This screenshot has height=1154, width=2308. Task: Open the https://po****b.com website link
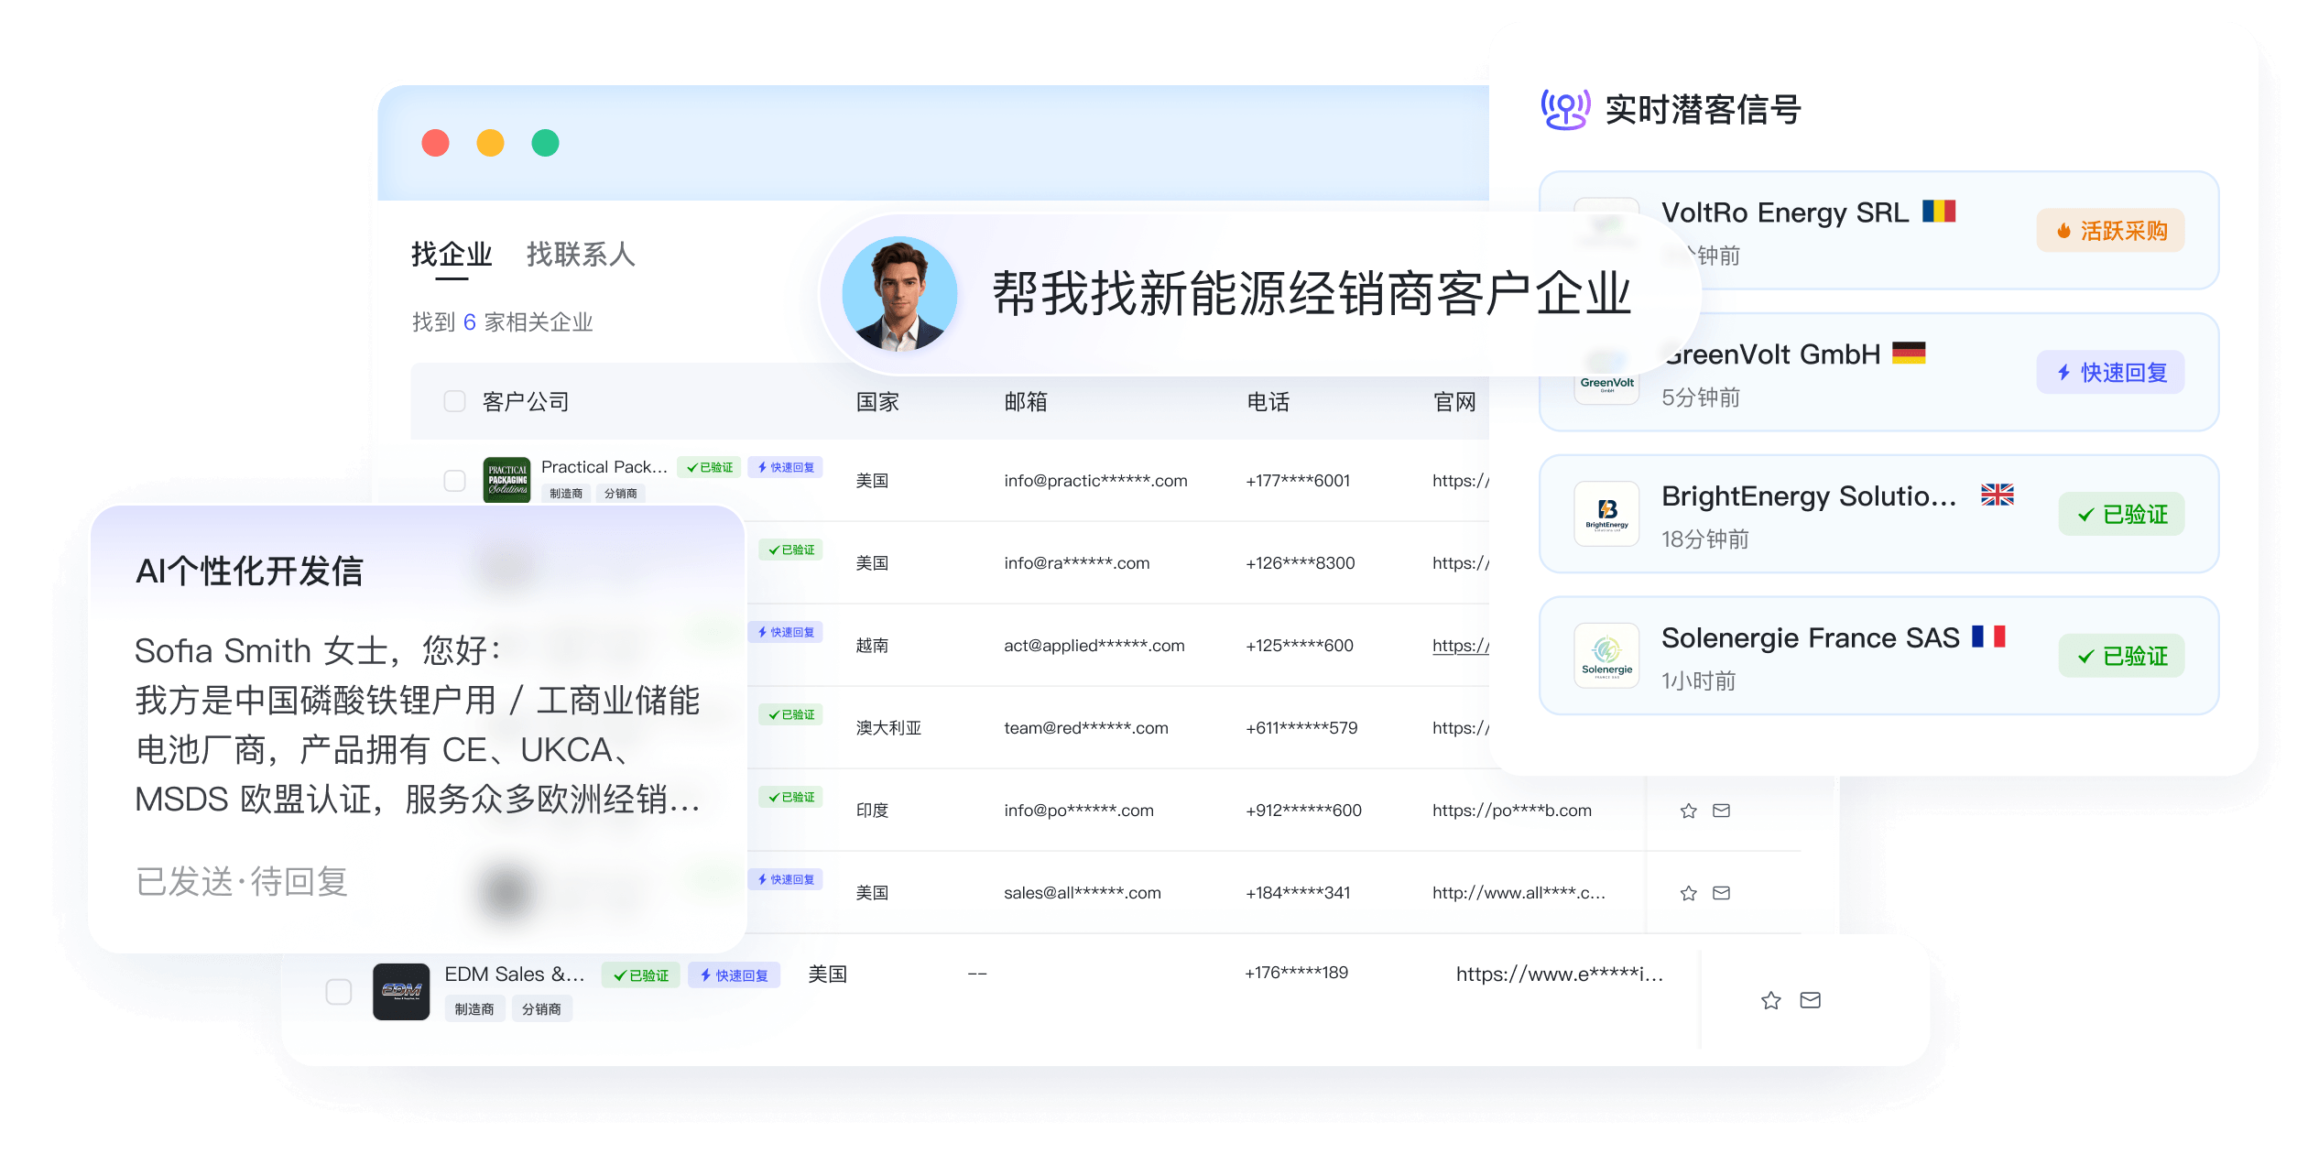pos(1512,811)
